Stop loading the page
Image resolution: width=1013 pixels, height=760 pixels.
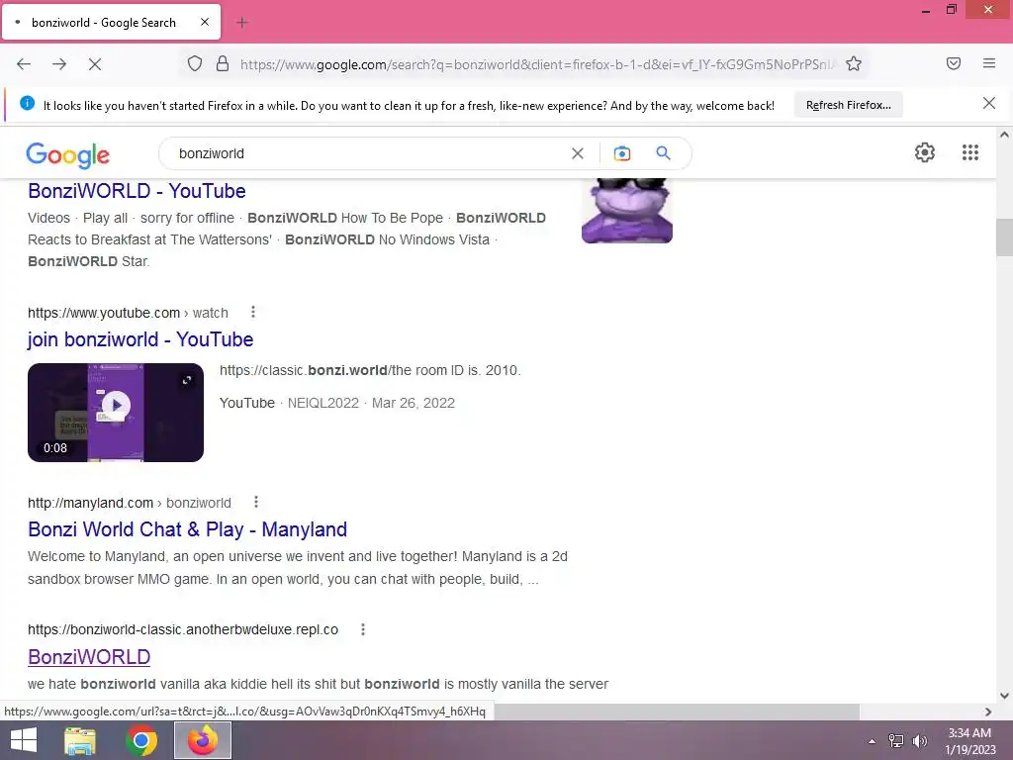[95, 64]
